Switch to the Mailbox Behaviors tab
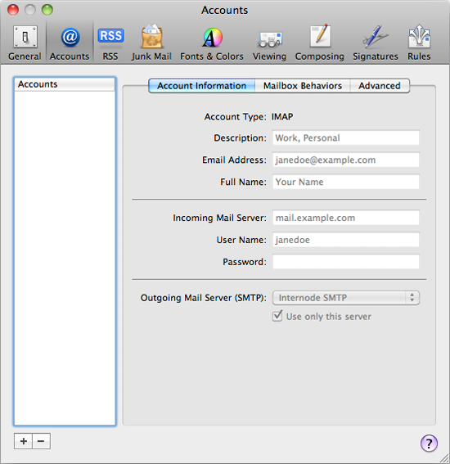 pos(303,86)
